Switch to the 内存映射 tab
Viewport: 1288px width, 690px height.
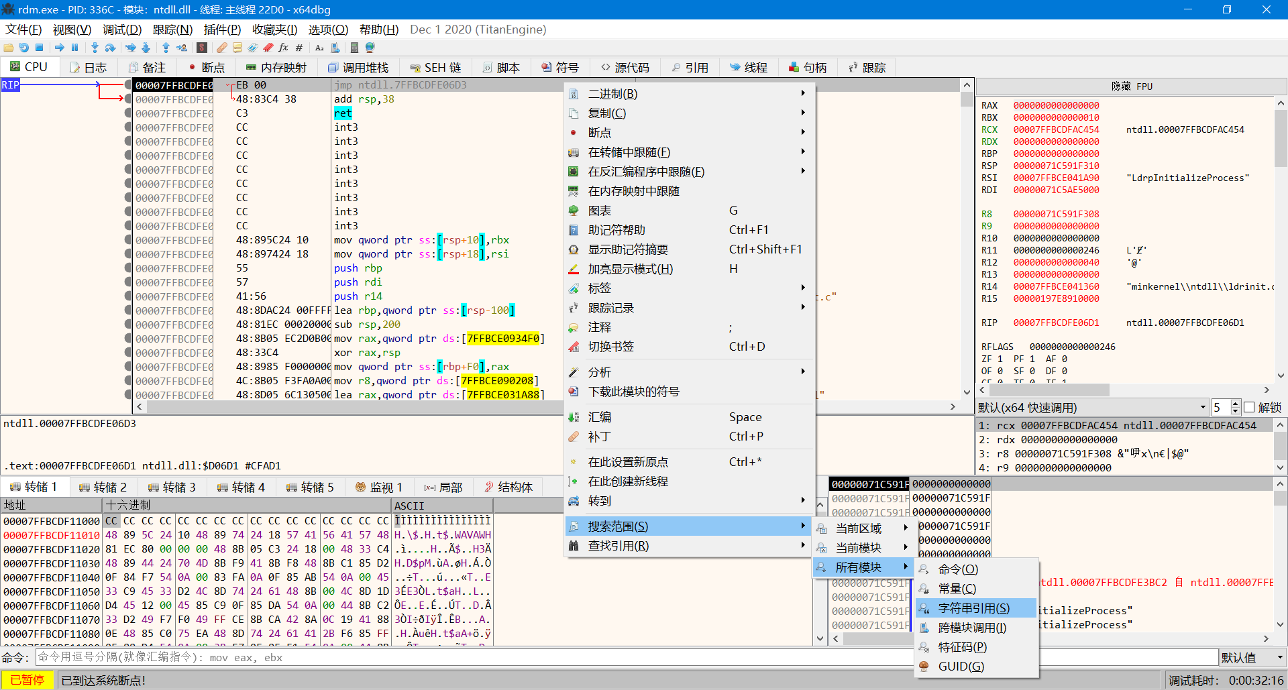click(x=276, y=68)
